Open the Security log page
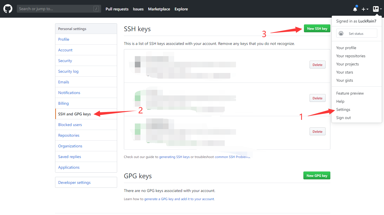This screenshot has height=215, width=384. [x=68, y=71]
